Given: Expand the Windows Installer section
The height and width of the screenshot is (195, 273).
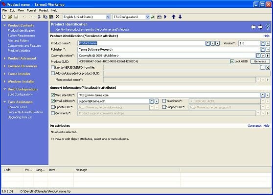Looking at the screenshot, I should coord(5,81).
